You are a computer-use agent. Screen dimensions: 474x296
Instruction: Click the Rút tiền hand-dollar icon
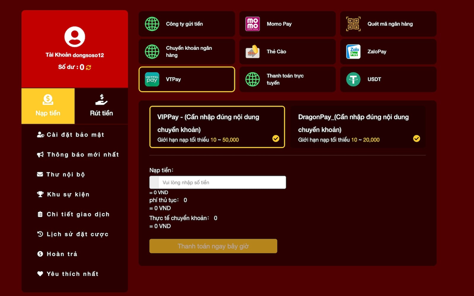tap(101, 100)
